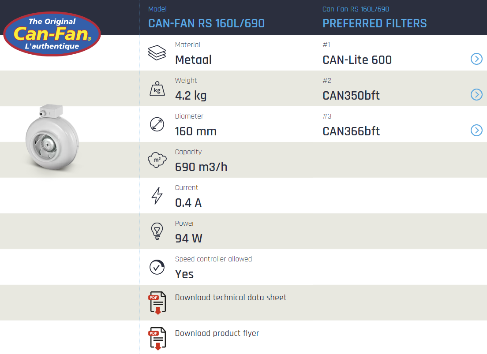
Task: Click the Diameter circle-arrow icon
Action: pos(157,124)
